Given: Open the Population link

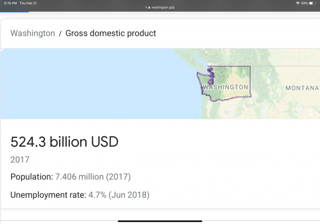Looking at the screenshot, I should (31, 176).
